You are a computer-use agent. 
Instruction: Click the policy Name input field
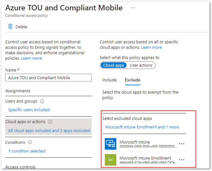point(48,77)
